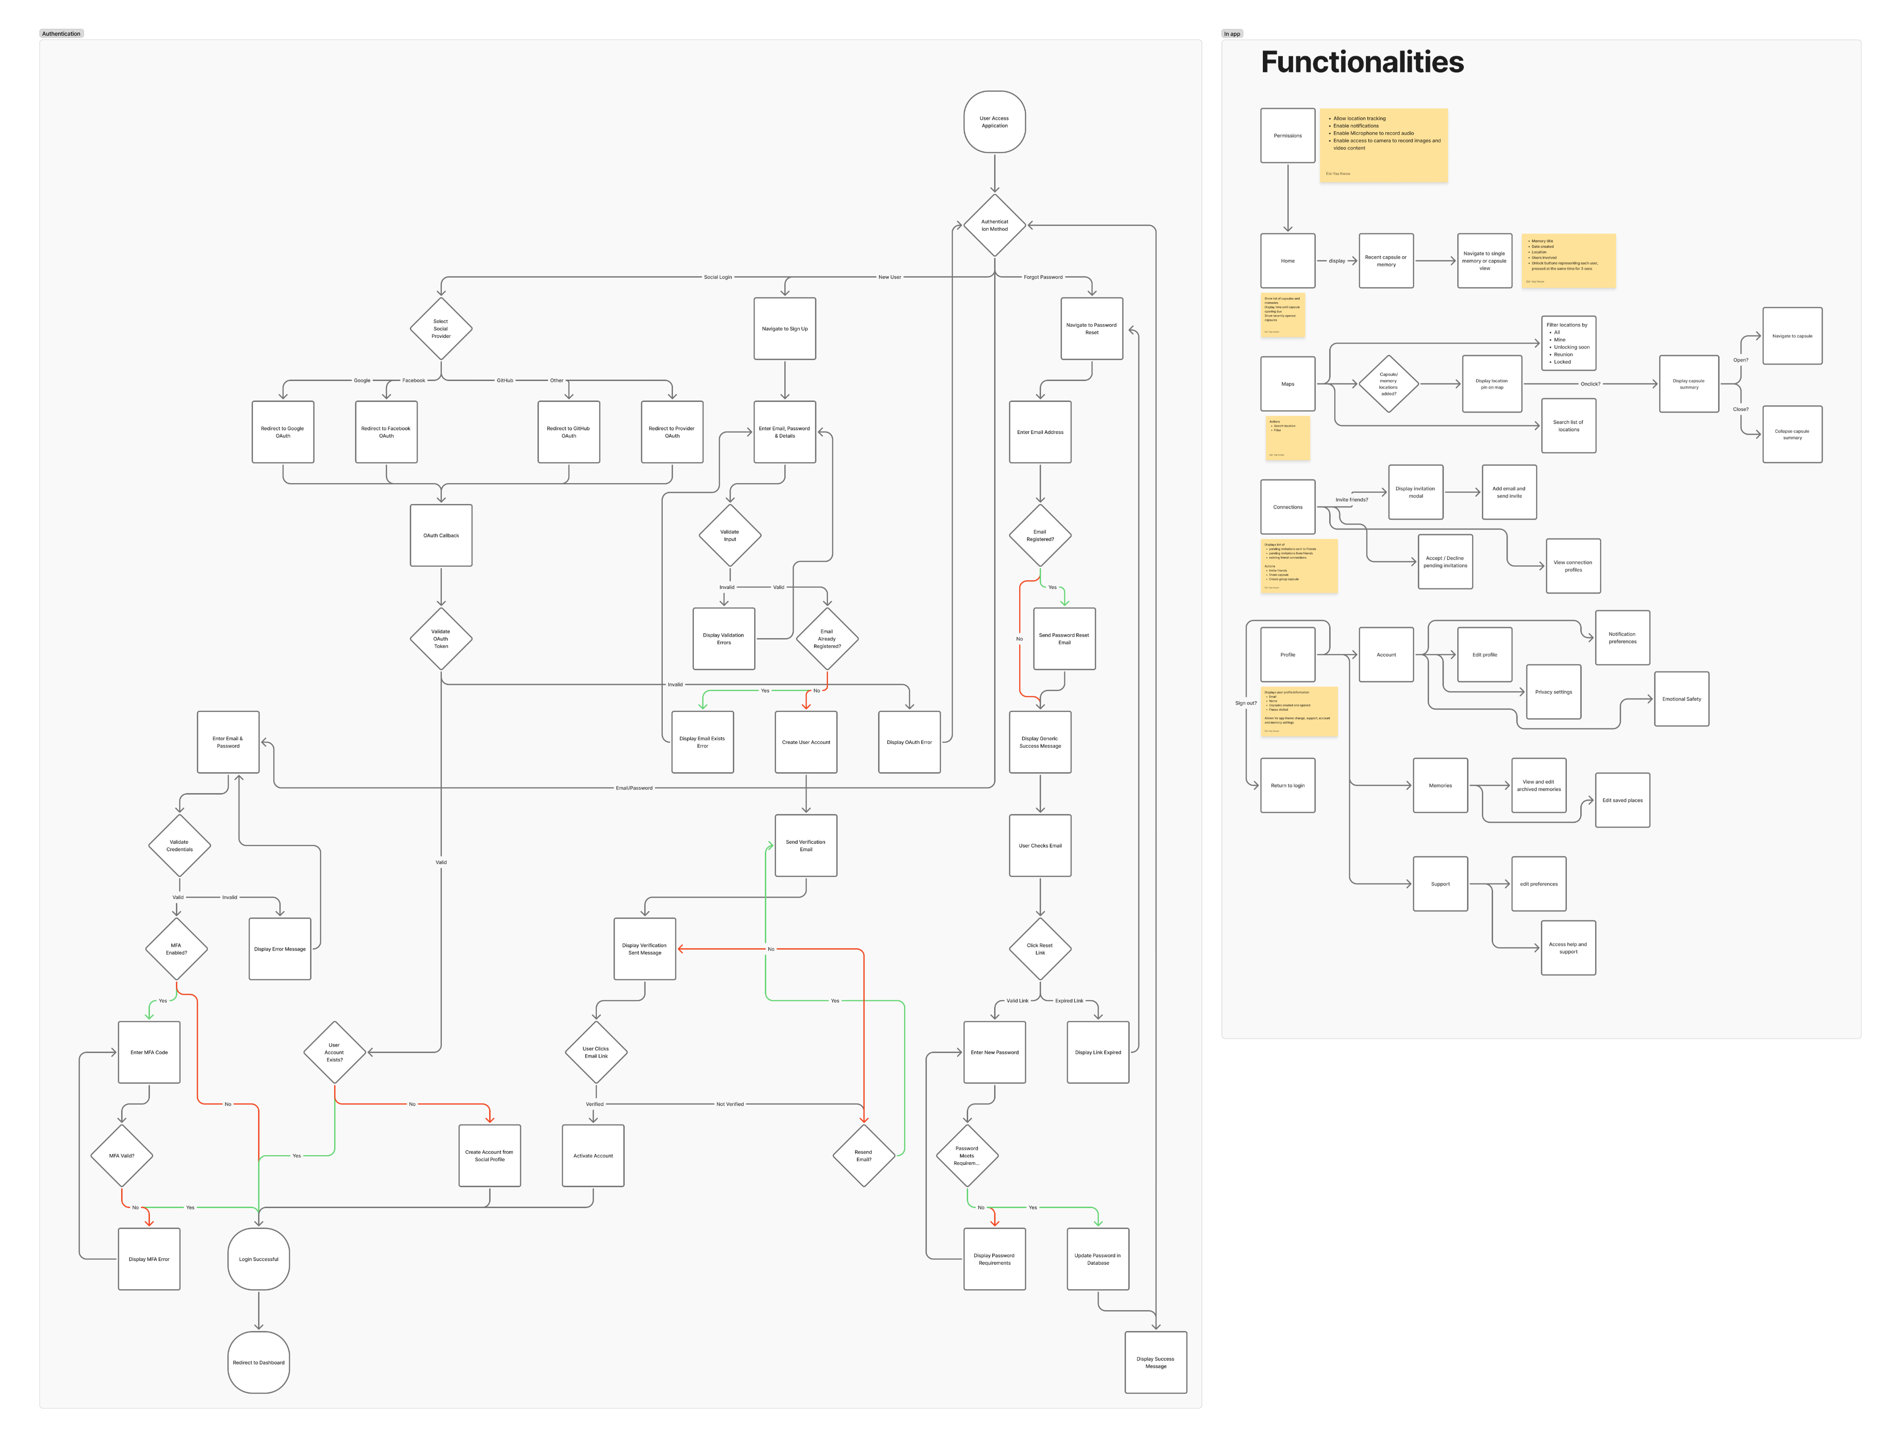Click the In app section label
The image size is (1901, 1448).
pos(1232,33)
